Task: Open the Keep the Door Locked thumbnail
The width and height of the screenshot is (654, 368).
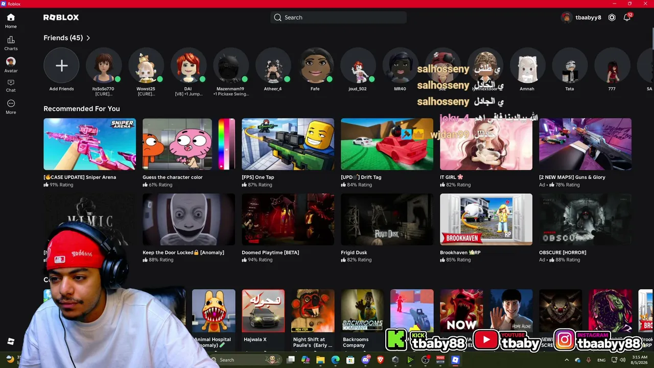Action: 189,219
